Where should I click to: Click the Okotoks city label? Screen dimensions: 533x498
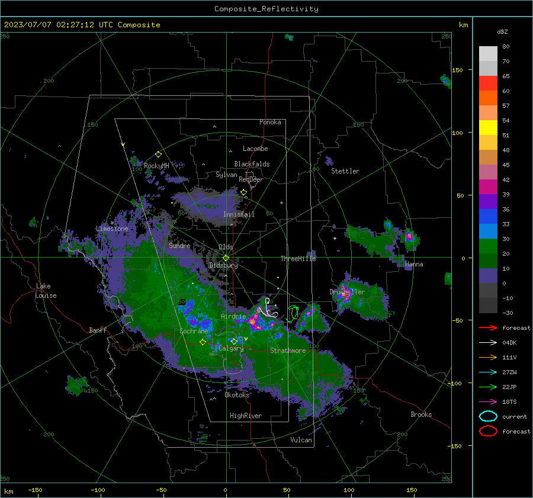click(237, 395)
